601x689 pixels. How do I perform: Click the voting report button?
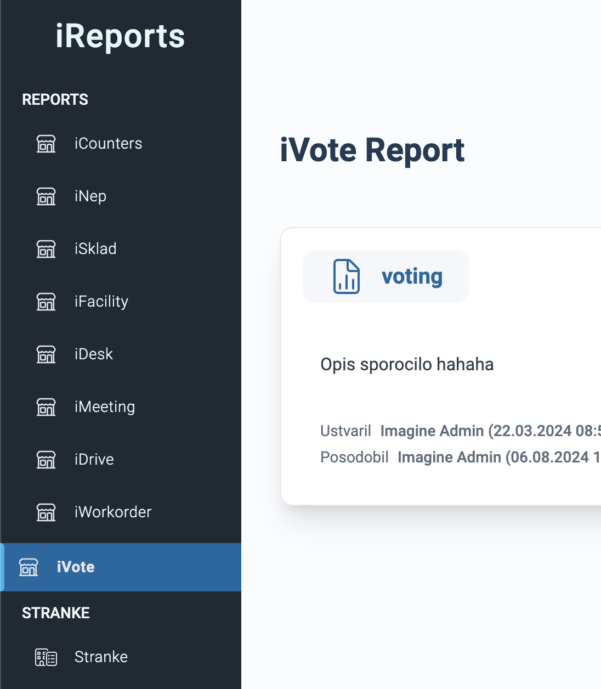click(x=385, y=276)
